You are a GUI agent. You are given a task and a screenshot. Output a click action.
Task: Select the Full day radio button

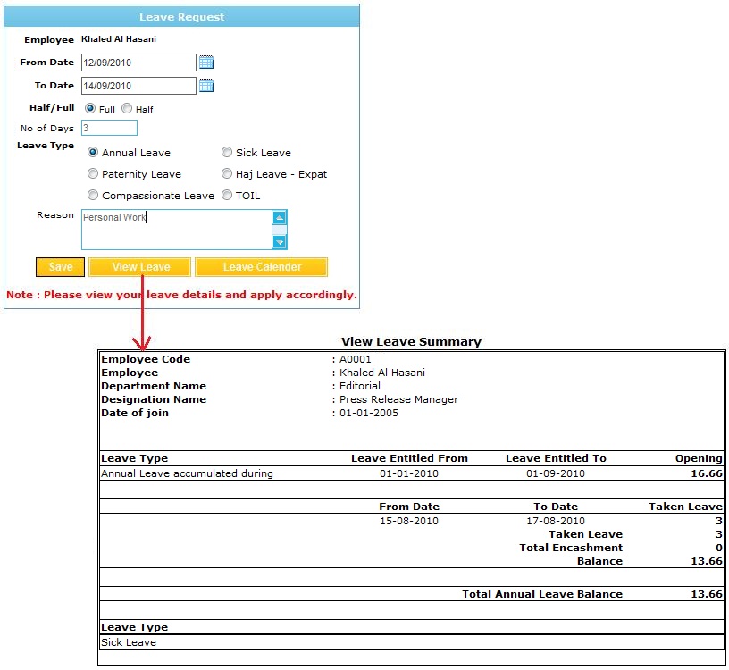point(90,108)
